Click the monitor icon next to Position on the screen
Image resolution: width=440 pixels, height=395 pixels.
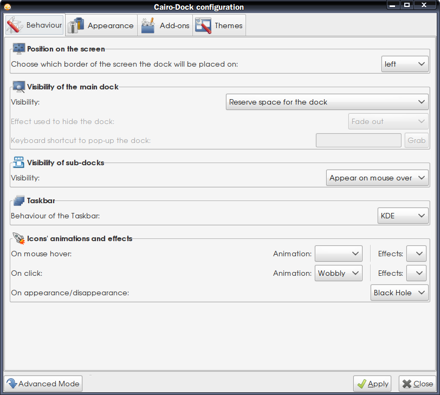pos(18,48)
